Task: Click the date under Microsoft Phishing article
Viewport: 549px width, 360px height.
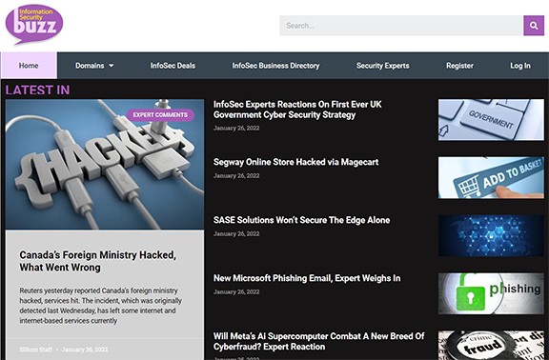Action: (x=236, y=291)
